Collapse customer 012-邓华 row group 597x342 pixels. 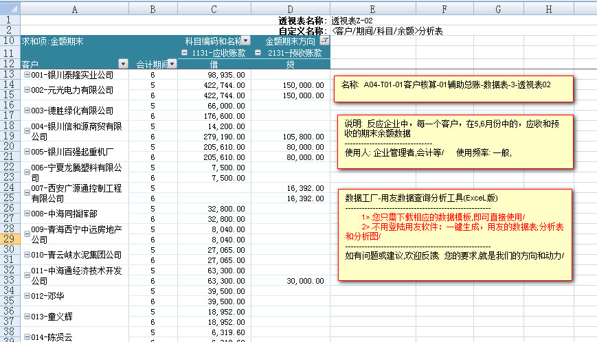pyautogui.click(x=27, y=296)
